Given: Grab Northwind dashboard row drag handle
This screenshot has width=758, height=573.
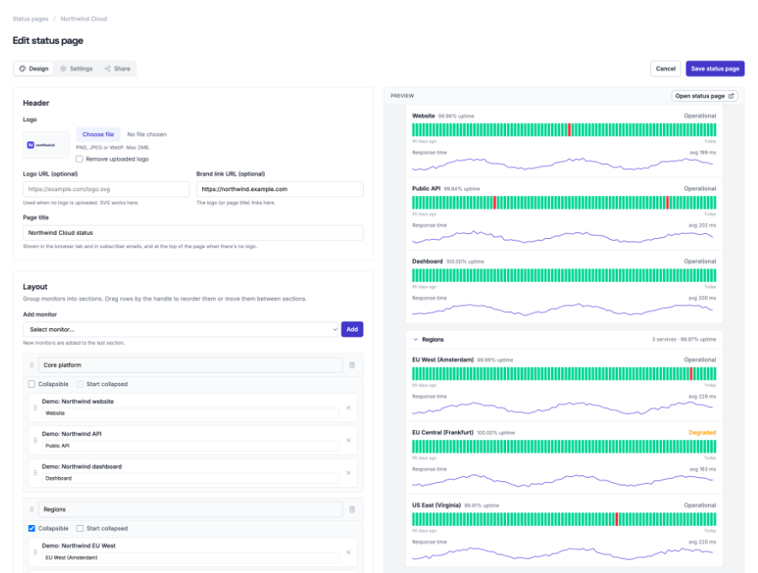Looking at the screenshot, I should [35, 473].
